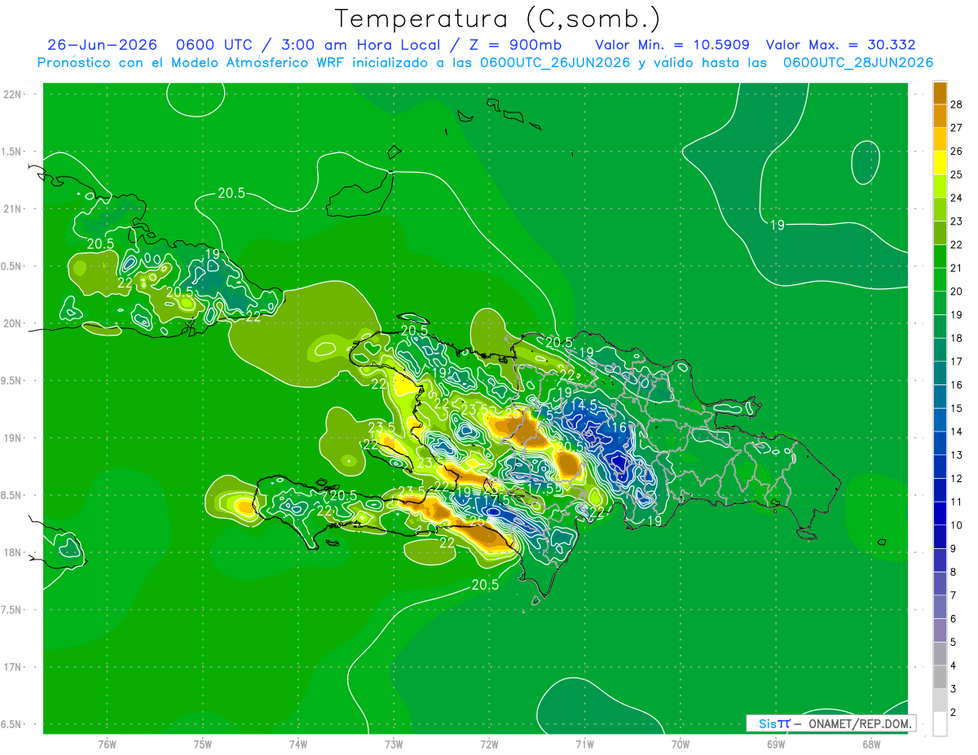The image size is (978, 755).
Task: Click the '75W' longitude axis label
Action: 203,744
